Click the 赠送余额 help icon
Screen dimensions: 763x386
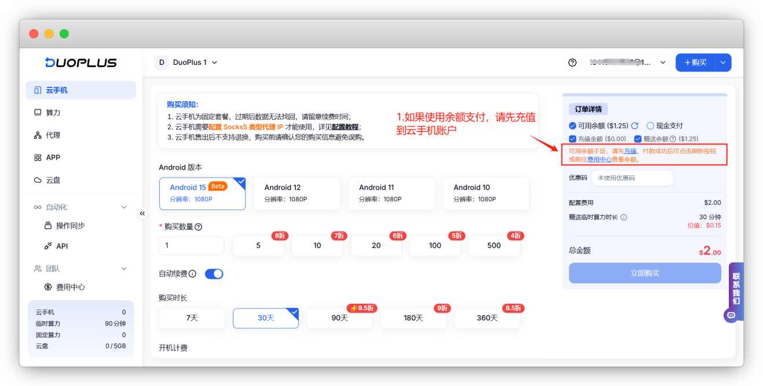click(673, 139)
